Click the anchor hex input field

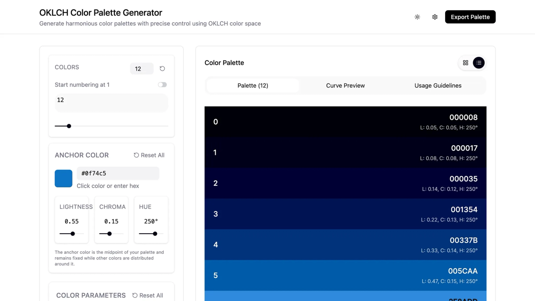(x=118, y=173)
